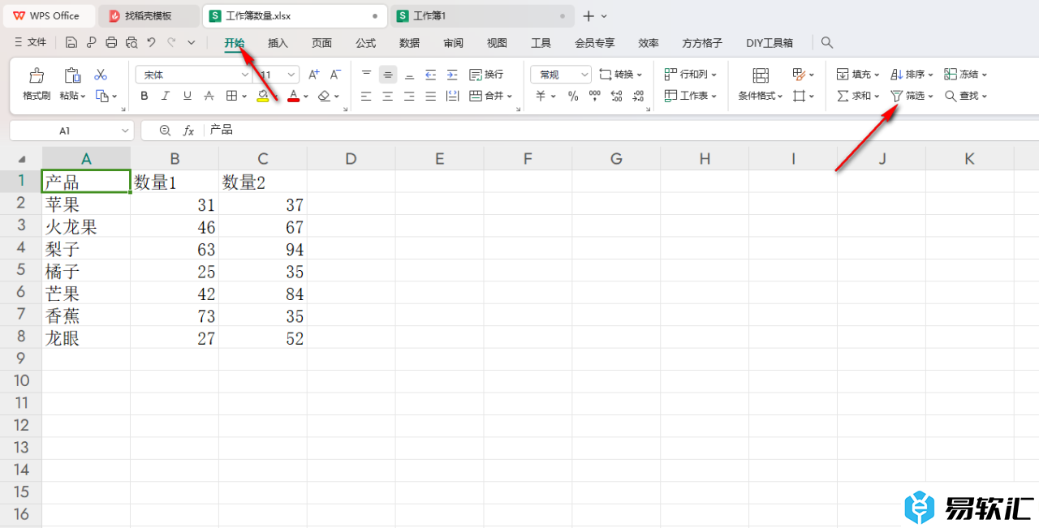This screenshot has height=528, width=1039.
Task: Click the Find (查找) button
Action: tap(966, 96)
